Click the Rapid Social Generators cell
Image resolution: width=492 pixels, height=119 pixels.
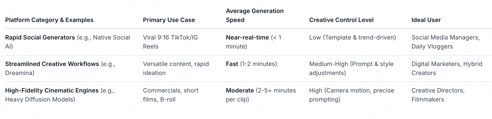coord(68,42)
